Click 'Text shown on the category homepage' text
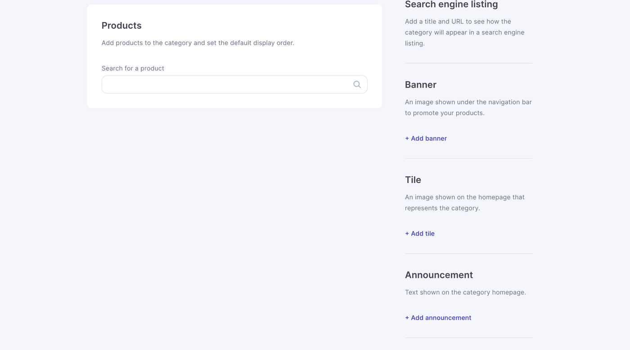630x350 pixels. point(465,292)
